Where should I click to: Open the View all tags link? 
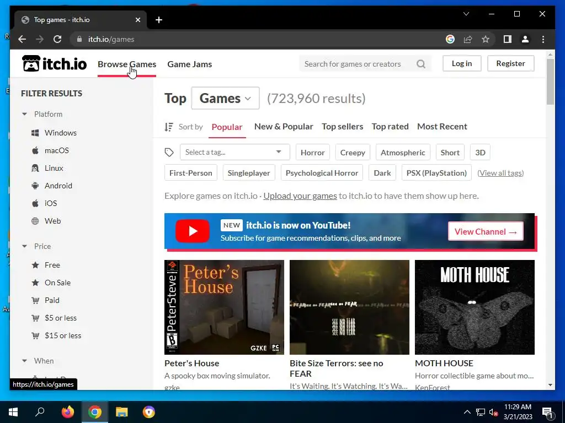tap(500, 173)
